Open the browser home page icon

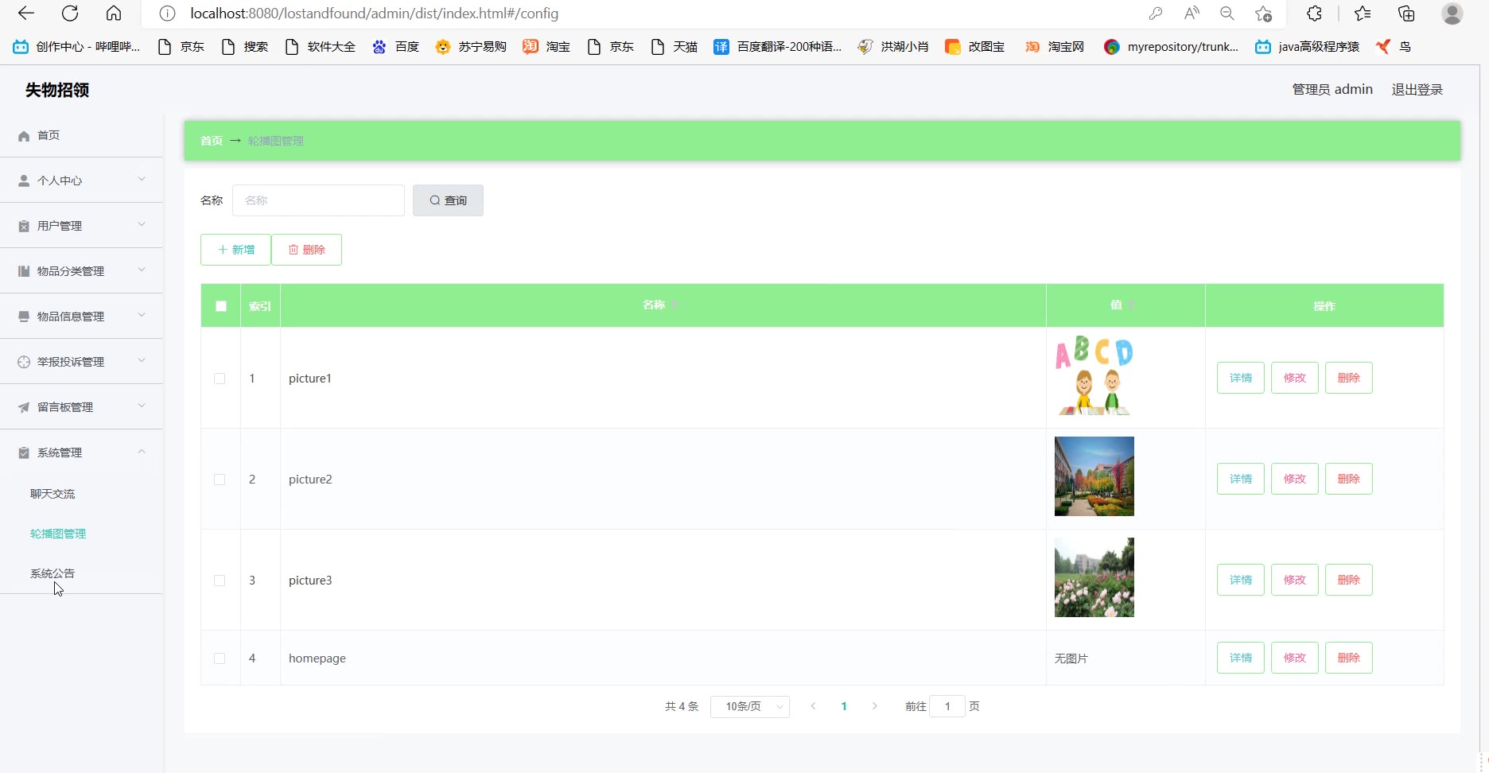tap(114, 14)
